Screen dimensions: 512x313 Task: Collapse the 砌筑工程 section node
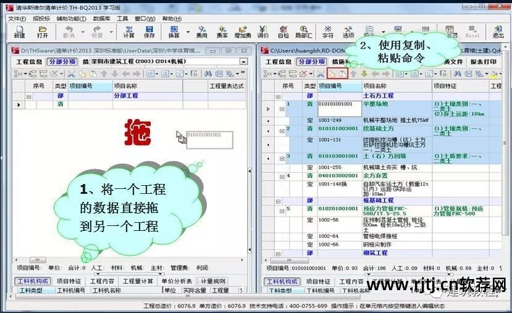pyautogui.click(x=278, y=254)
